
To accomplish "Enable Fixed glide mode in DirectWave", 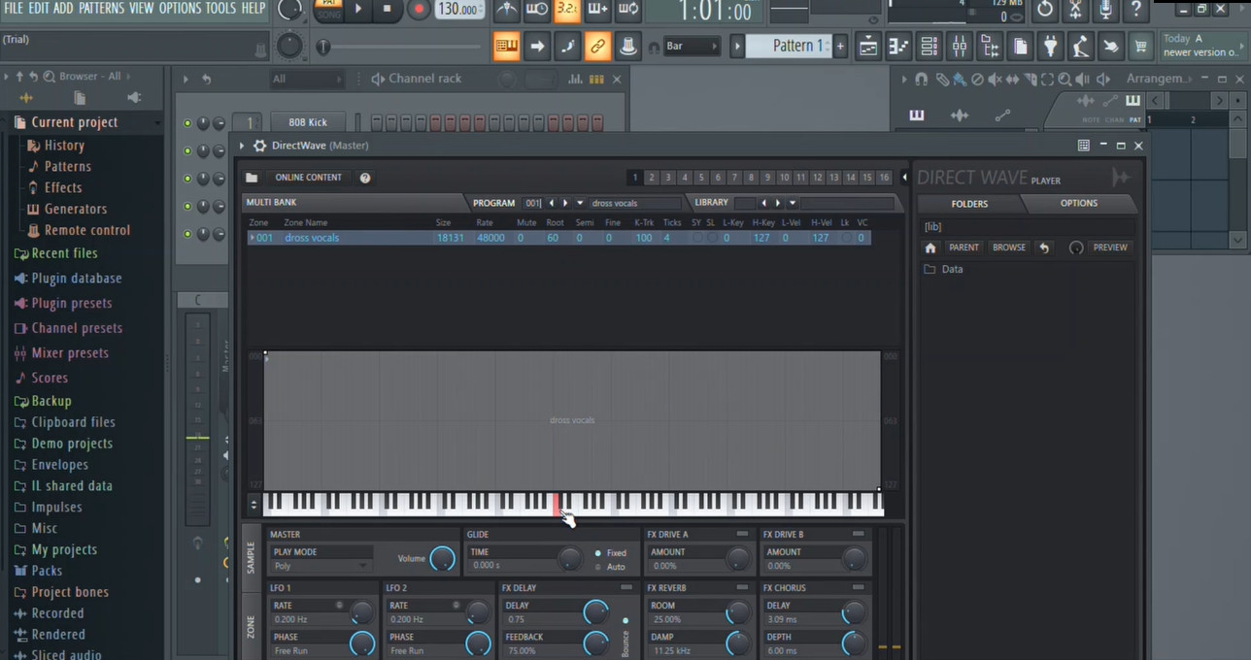I will click(598, 552).
